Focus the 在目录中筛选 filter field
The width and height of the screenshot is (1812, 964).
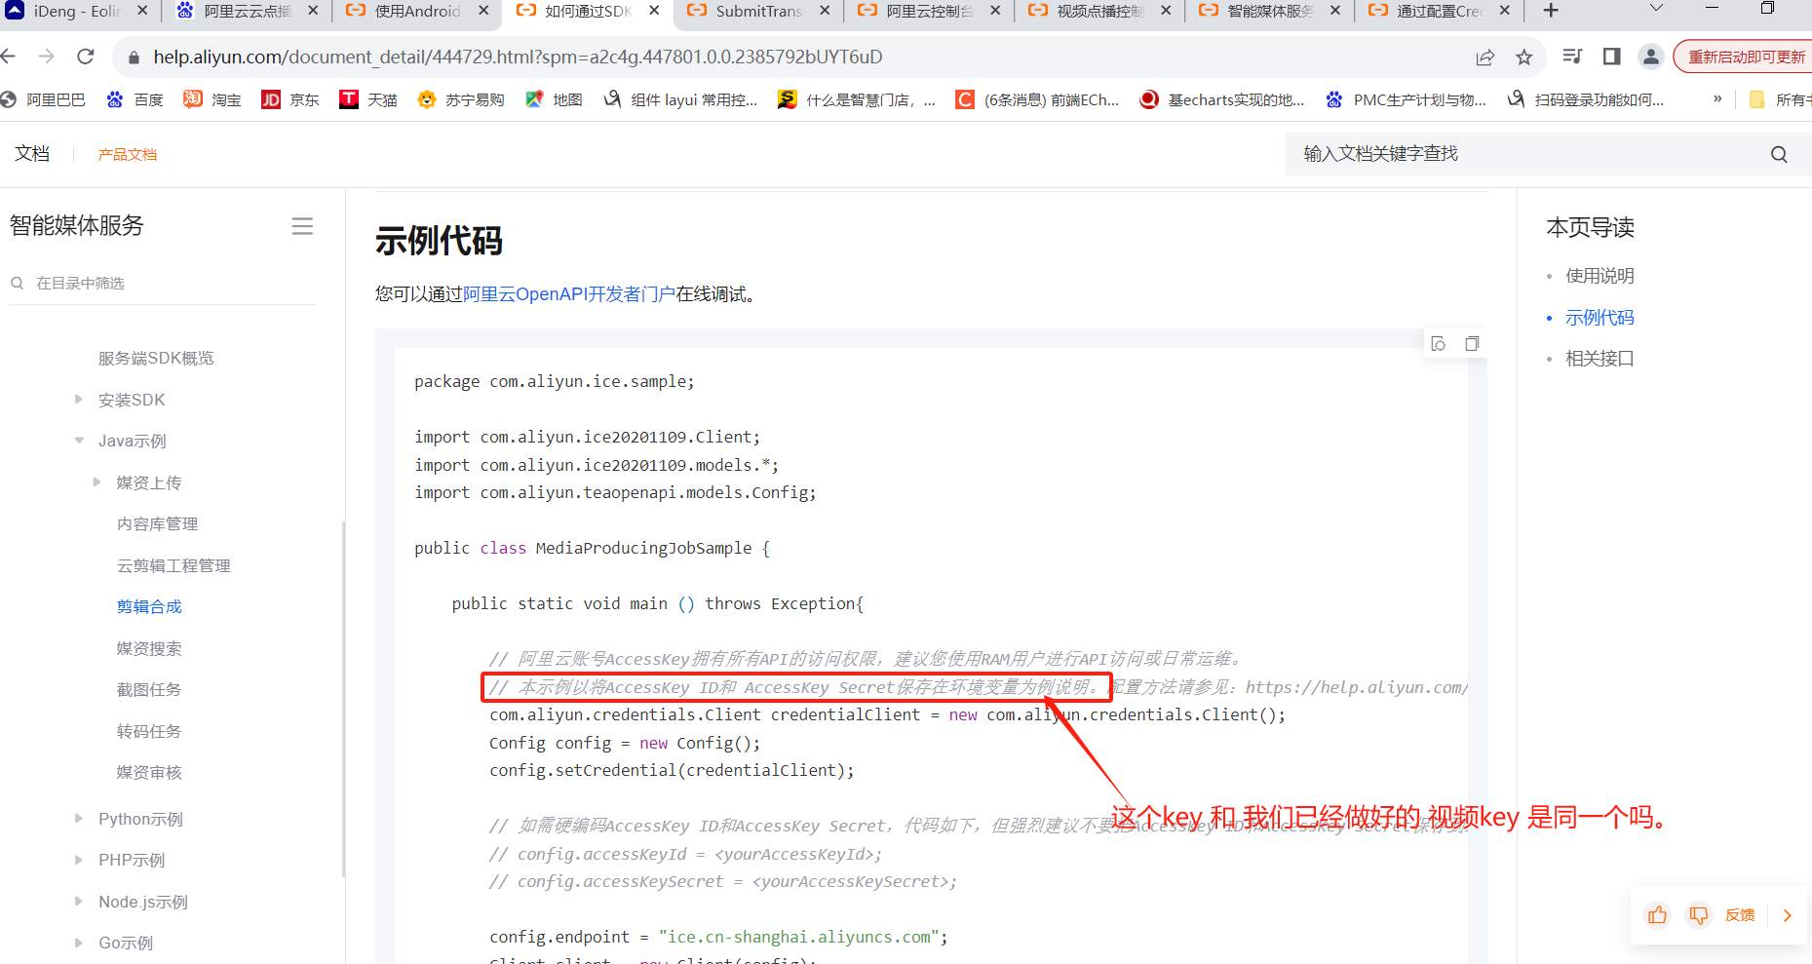[164, 283]
